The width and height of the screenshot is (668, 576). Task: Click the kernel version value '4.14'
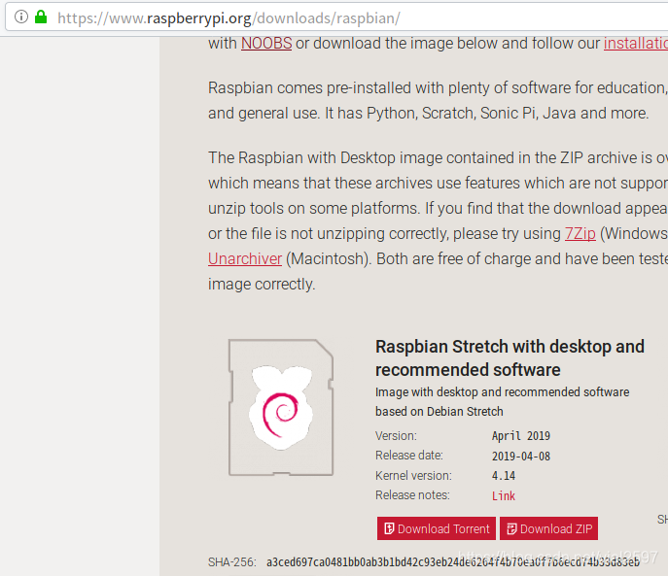click(504, 476)
